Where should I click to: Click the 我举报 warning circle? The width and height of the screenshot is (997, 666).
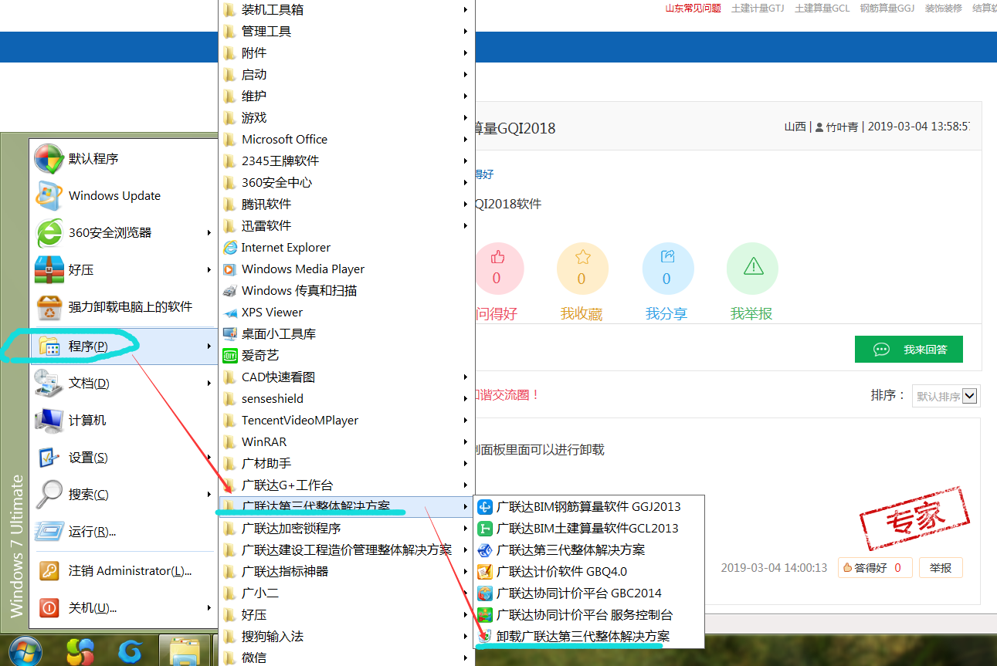[752, 269]
